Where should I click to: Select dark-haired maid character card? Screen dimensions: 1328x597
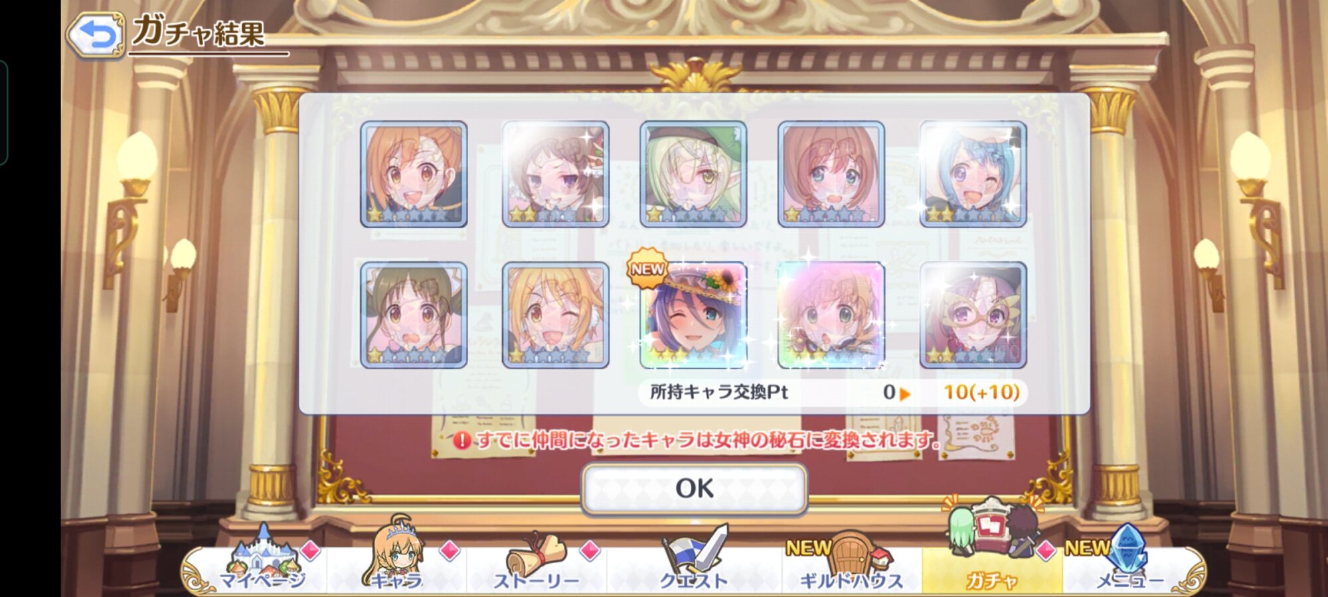[414, 315]
